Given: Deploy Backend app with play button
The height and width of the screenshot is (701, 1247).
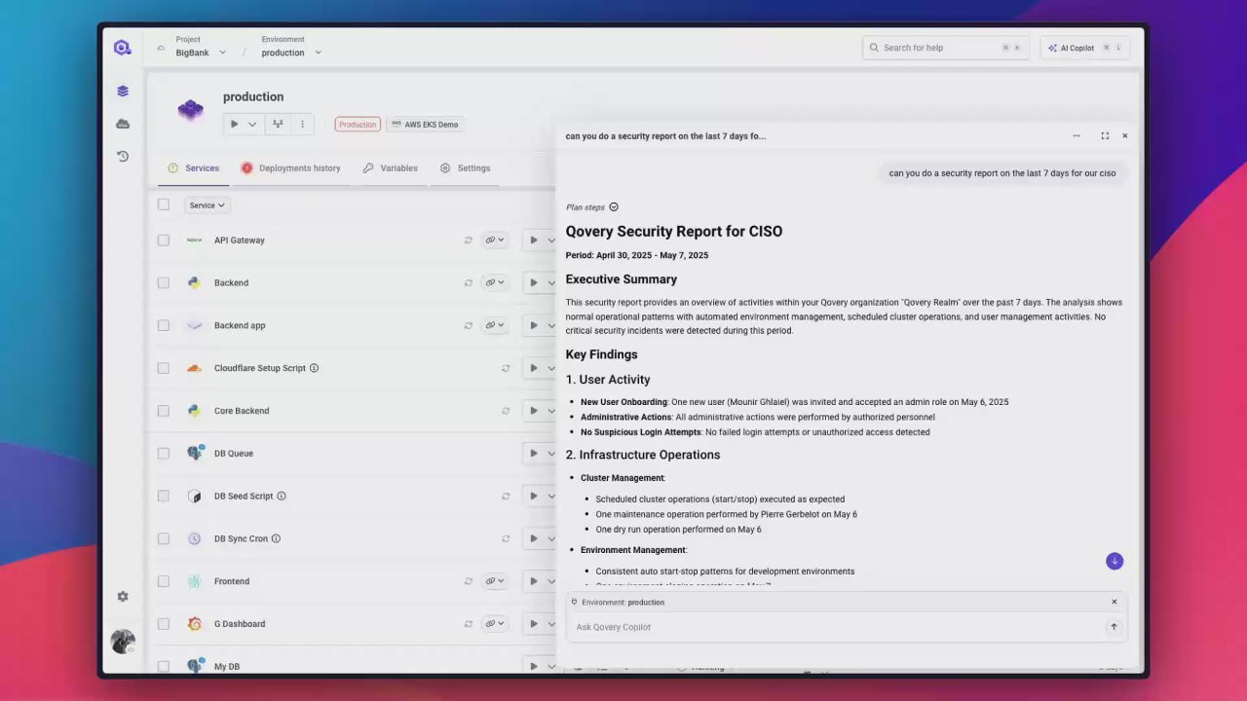Looking at the screenshot, I should coord(534,325).
